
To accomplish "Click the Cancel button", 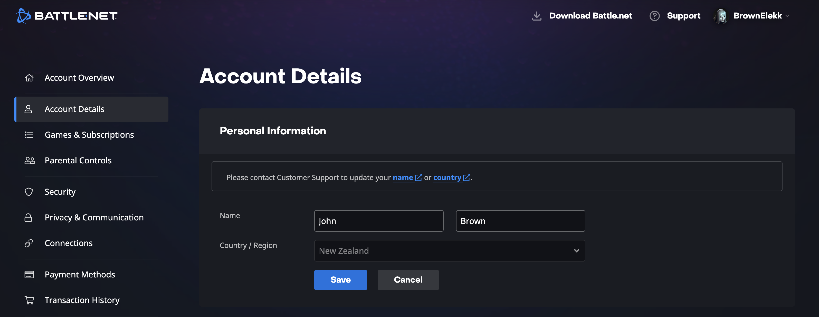I will click(408, 280).
